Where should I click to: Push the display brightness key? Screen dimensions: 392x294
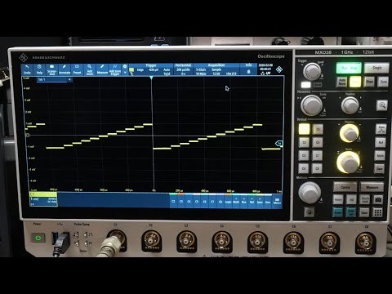coord(310,212)
